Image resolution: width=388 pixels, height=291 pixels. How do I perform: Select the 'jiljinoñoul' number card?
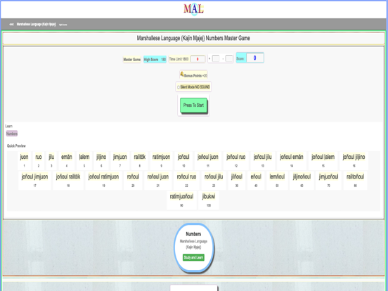click(302, 181)
